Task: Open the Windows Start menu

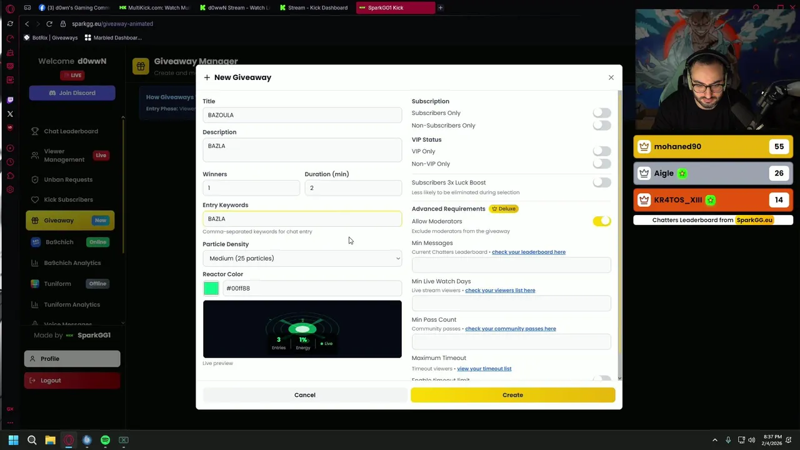Action: [13, 440]
